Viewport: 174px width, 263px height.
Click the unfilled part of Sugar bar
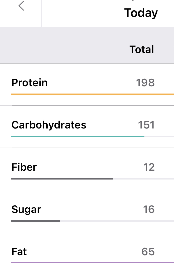(117, 221)
